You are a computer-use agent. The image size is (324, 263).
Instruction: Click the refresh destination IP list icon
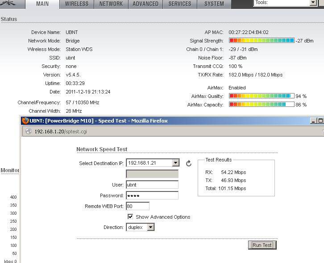[189, 163]
